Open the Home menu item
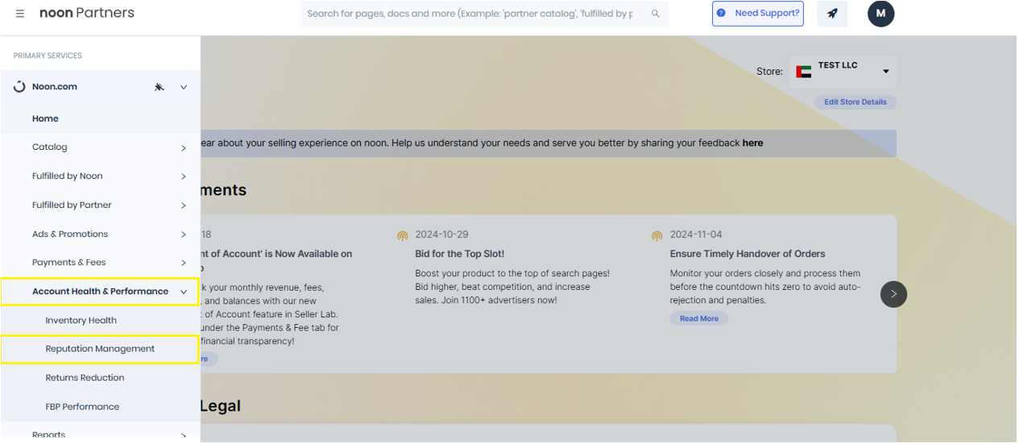Viewport: 1019px width, 443px height. (x=100, y=118)
